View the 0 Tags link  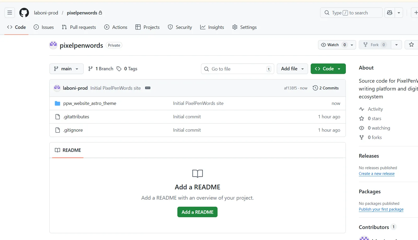pos(127,69)
